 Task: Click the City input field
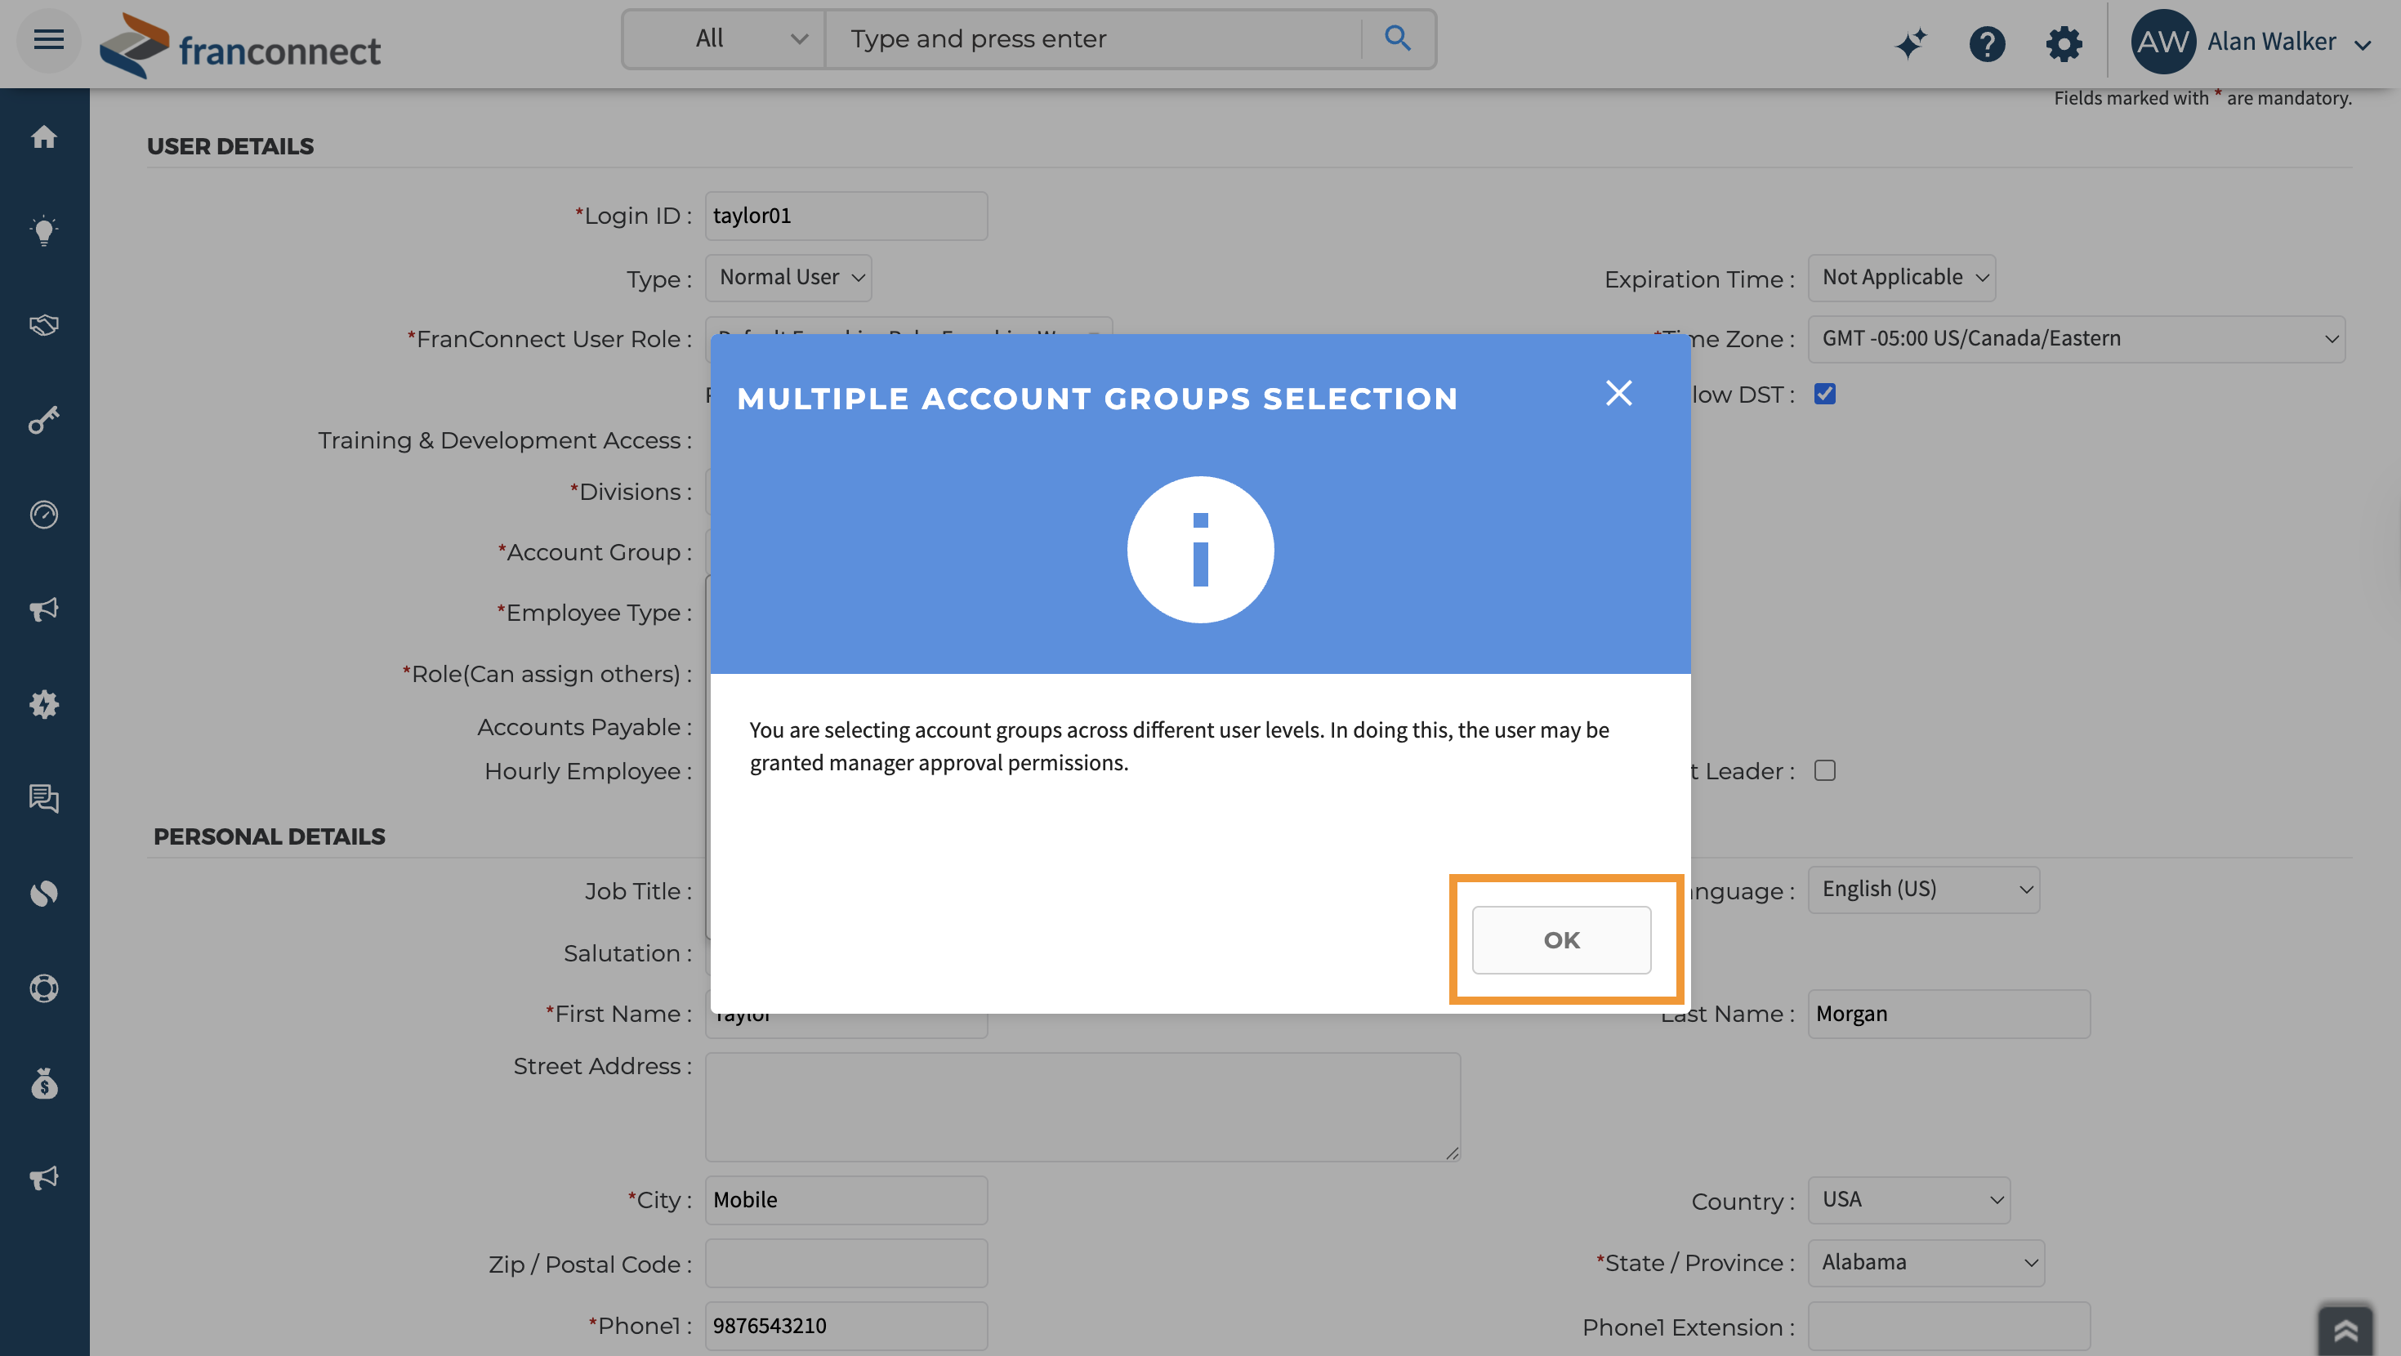pos(846,1200)
